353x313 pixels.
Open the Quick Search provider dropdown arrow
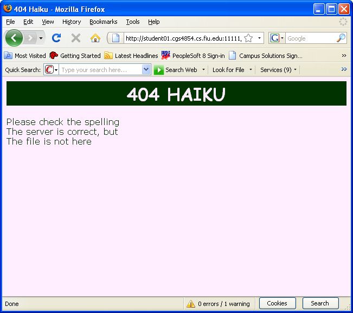[56, 70]
